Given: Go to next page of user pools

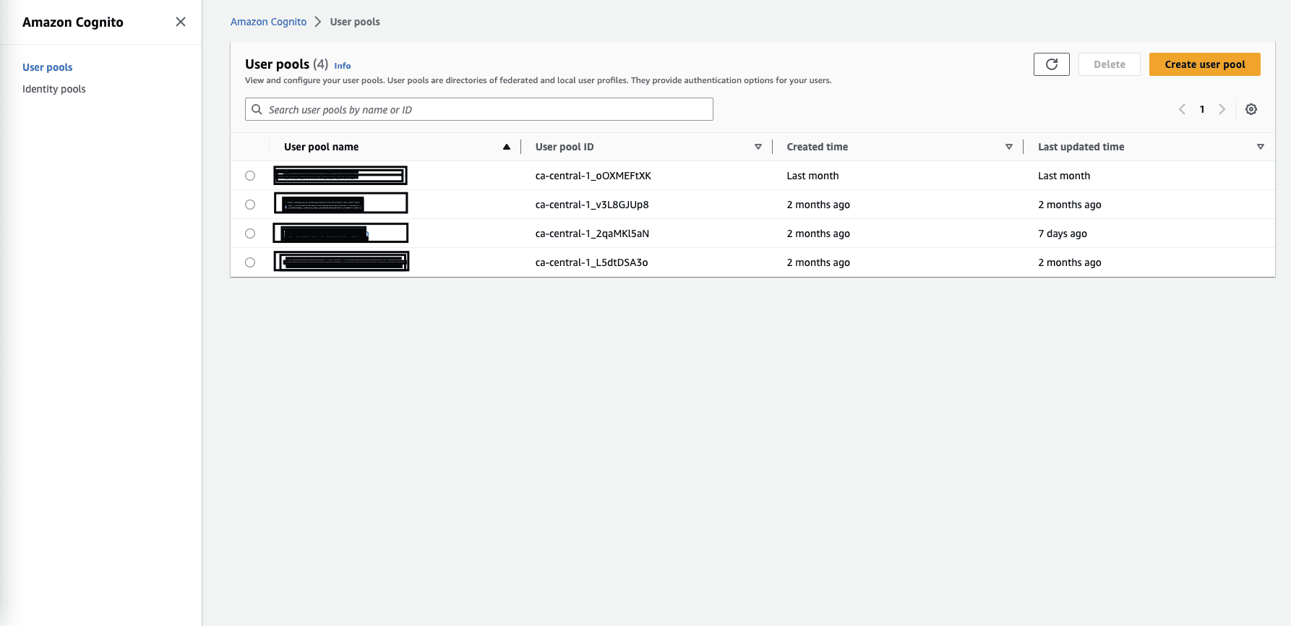Looking at the screenshot, I should tap(1222, 109).
